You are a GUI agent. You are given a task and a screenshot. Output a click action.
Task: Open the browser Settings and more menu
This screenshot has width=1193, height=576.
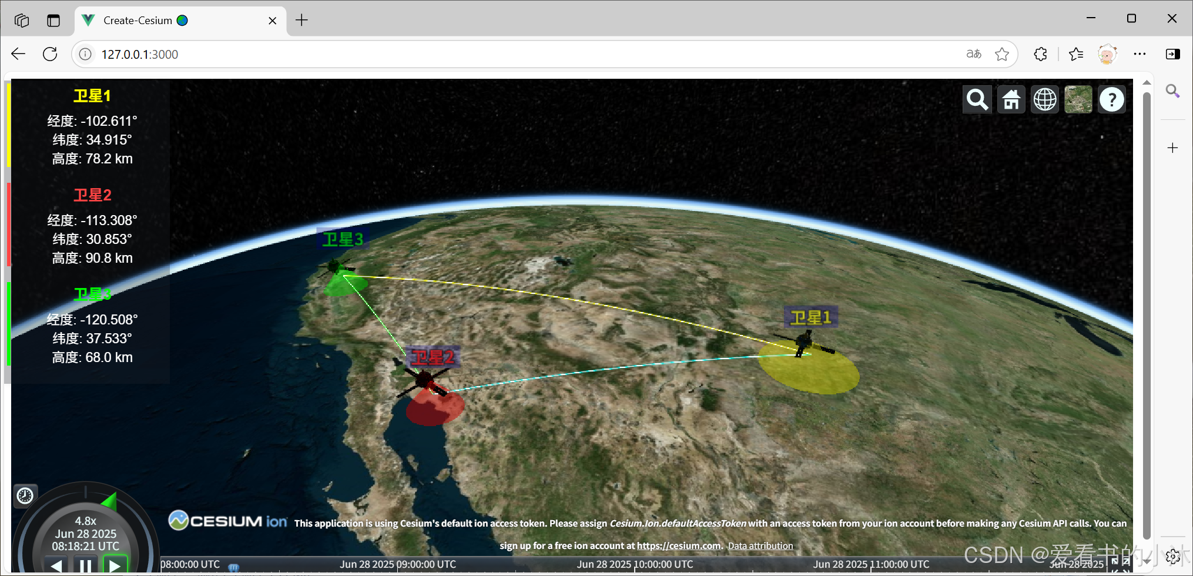[x=1140, y=54]
